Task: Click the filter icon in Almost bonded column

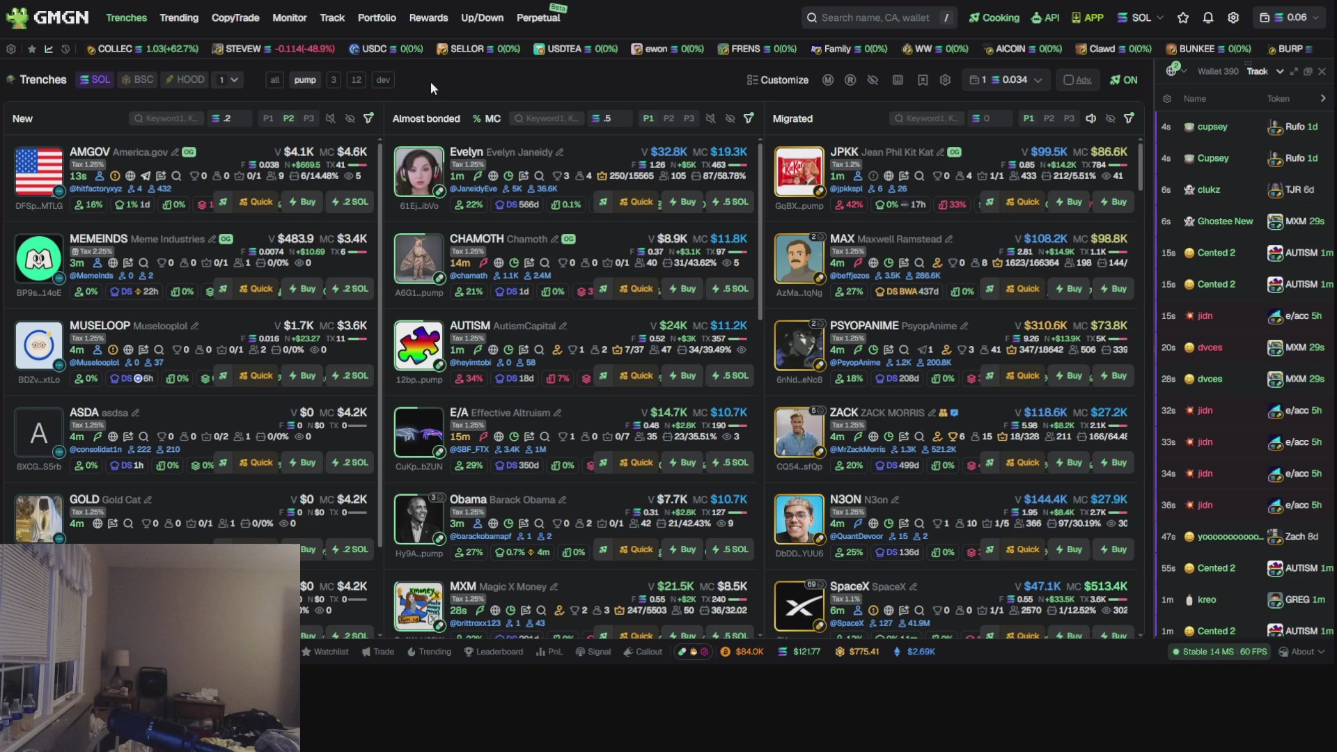Action: 749,118
